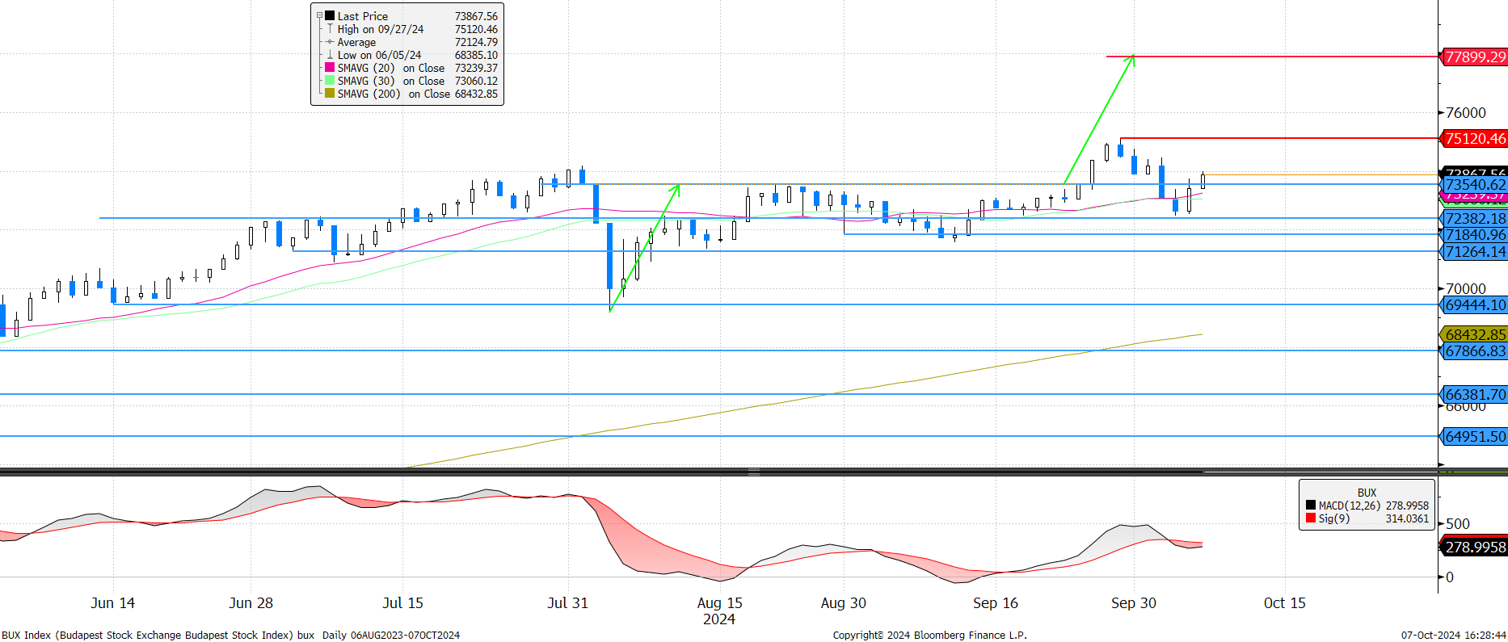Viewport: 1508px width, 642px height.
Task: Select the red 75120.46 price level label
Action: pos(1475,139)
